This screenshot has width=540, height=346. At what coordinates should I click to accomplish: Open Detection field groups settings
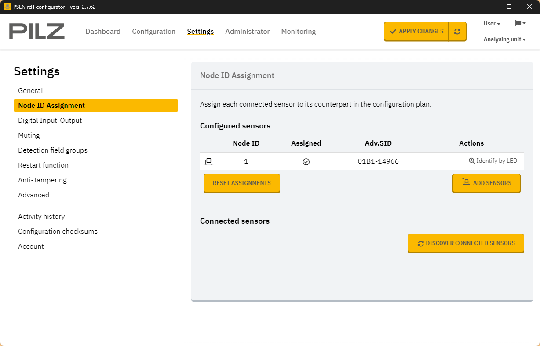[53, 150]
